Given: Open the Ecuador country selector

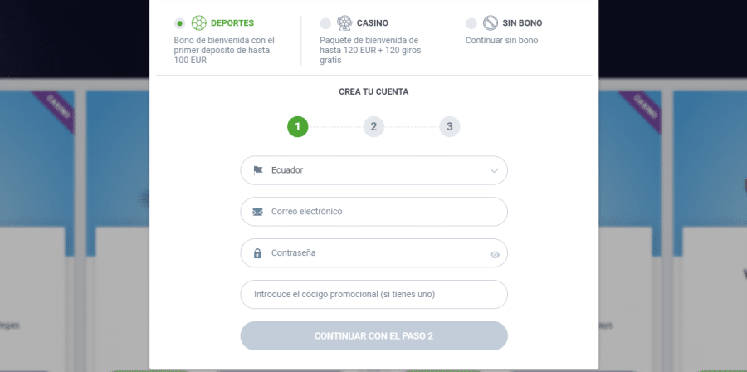Looking at the screenshot, I should pyautogui.click(x=373, y=170).
